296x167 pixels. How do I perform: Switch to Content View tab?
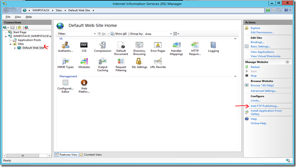tap(91, 155)
